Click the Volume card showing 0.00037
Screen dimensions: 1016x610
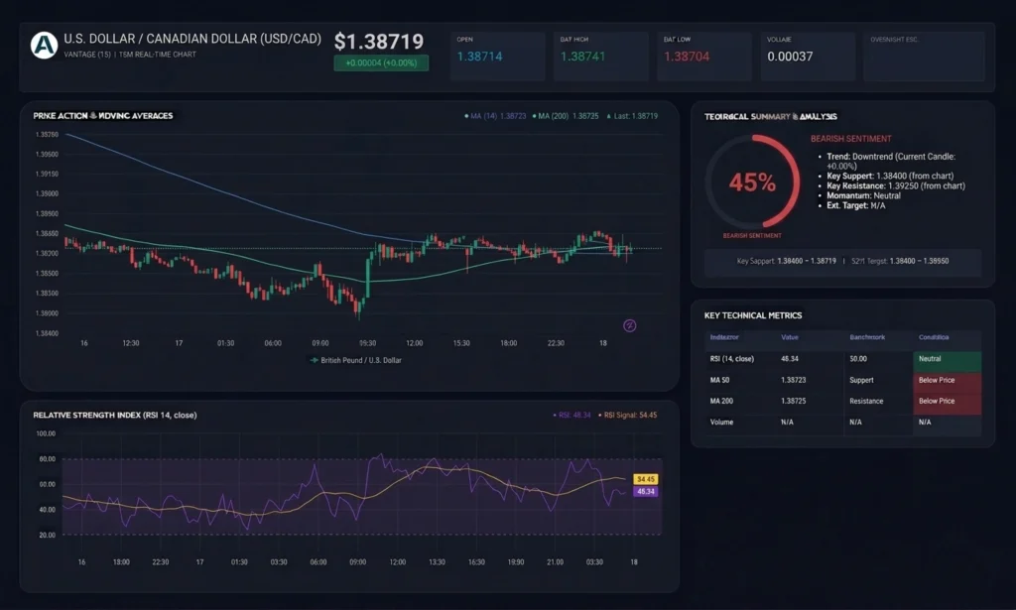coord(808,57)
